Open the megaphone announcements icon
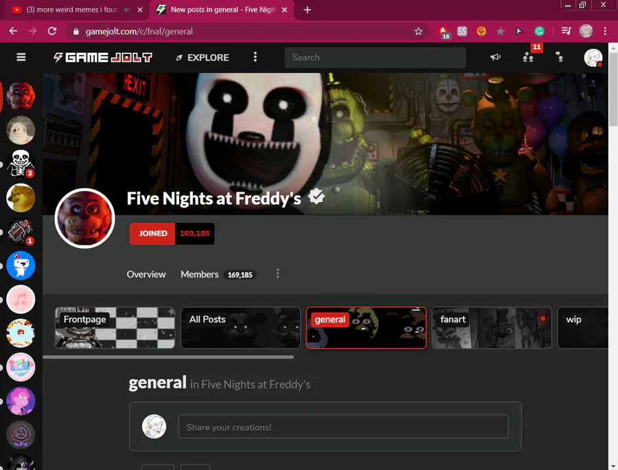618x470 pixels. (x=495, y=58)
